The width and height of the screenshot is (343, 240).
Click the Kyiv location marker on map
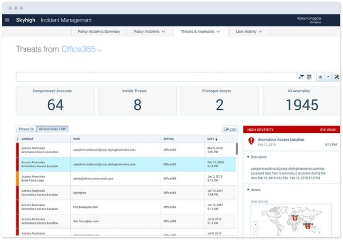(x=295, y=218)
